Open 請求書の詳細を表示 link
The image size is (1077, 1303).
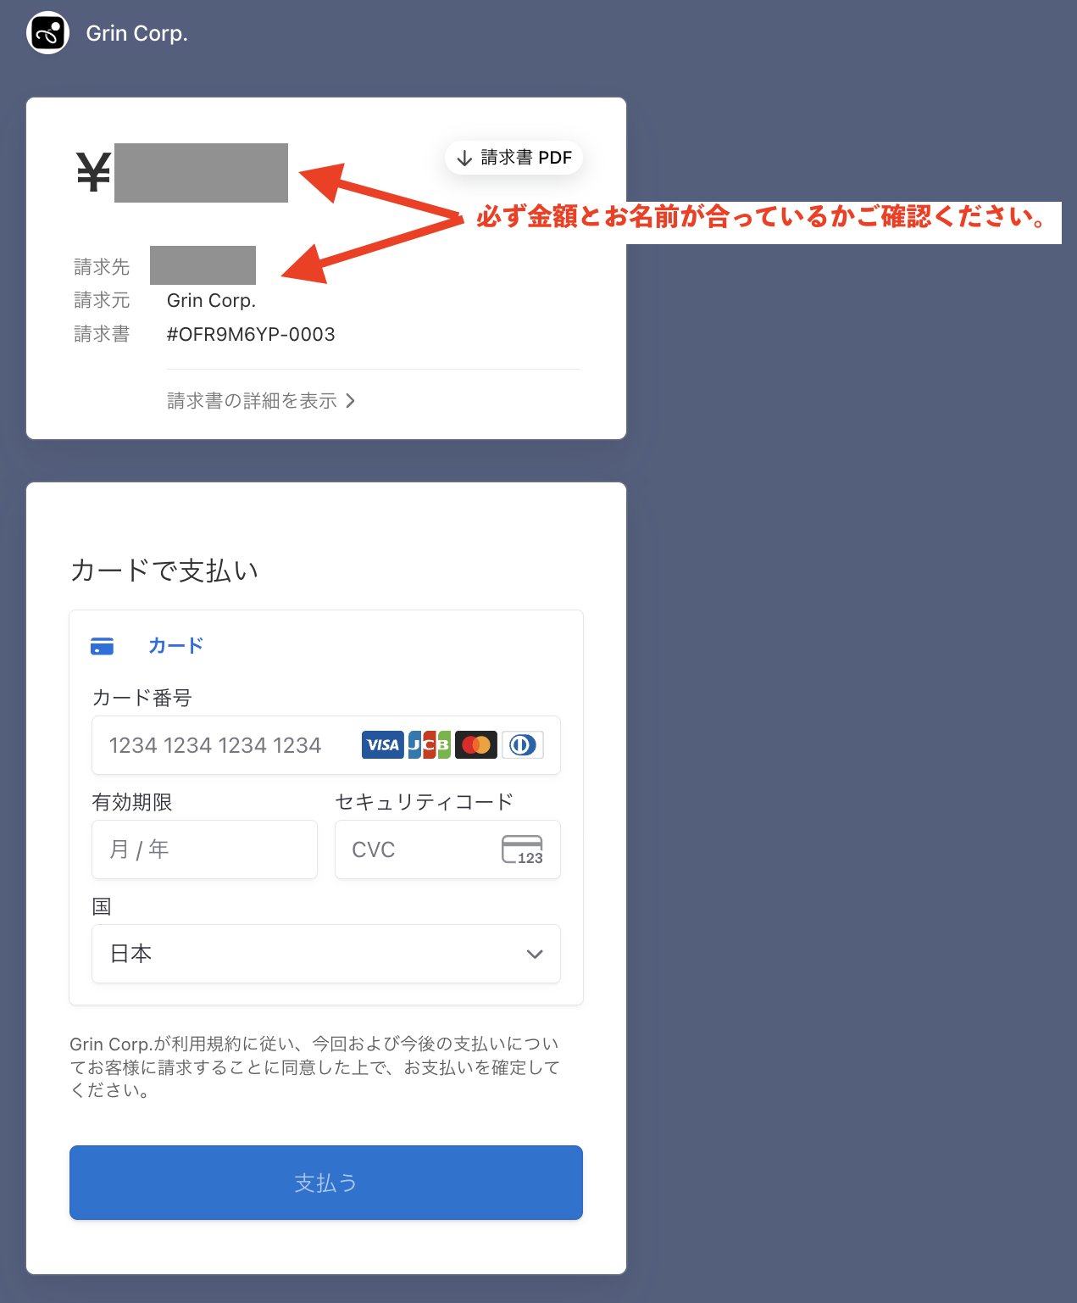click(261, 401)
